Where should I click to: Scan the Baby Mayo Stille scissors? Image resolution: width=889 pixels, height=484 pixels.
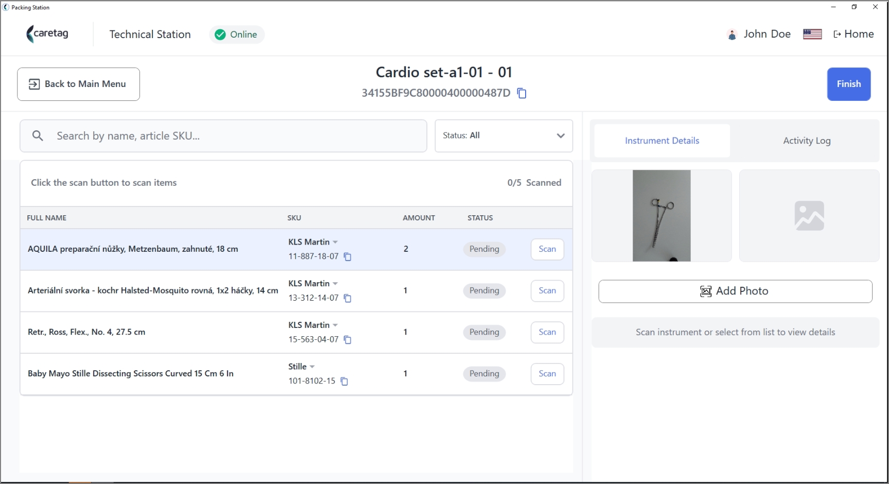point(547,374)
